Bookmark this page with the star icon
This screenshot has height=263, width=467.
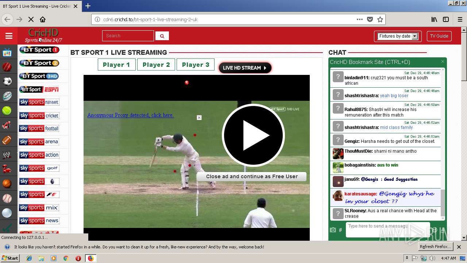click(380, 19)
